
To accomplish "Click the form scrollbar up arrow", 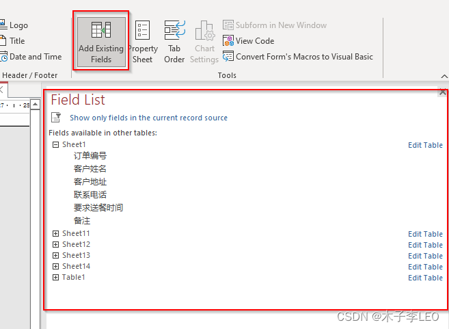I will 36,104.
